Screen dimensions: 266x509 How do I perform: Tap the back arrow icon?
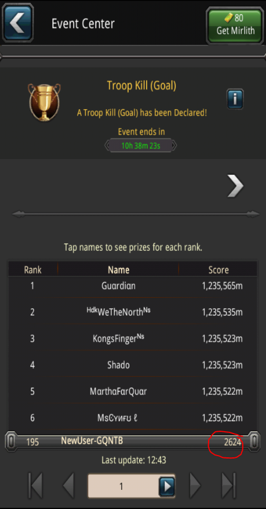(17, 23)
